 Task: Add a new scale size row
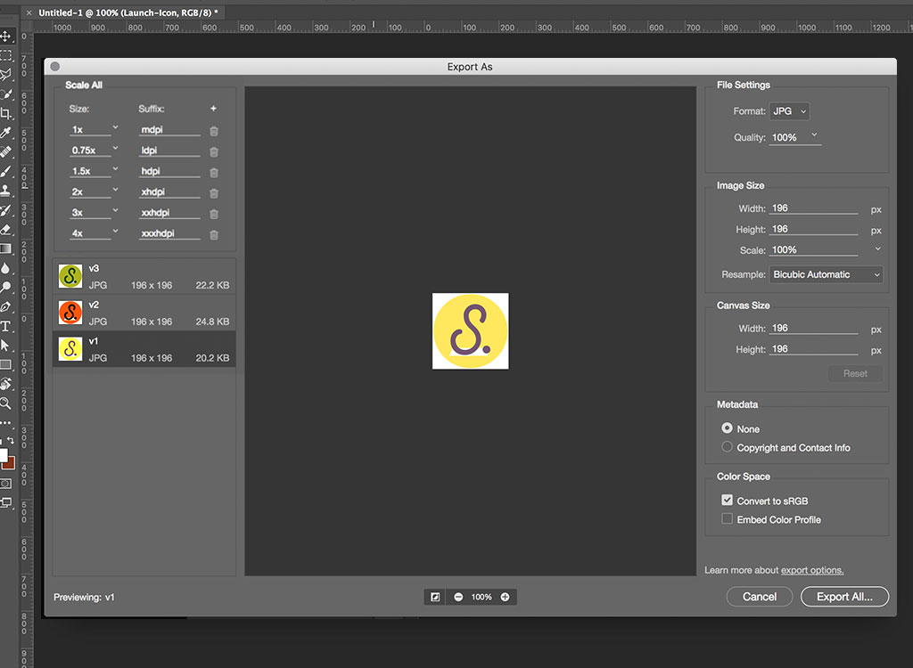coord(213,109)
